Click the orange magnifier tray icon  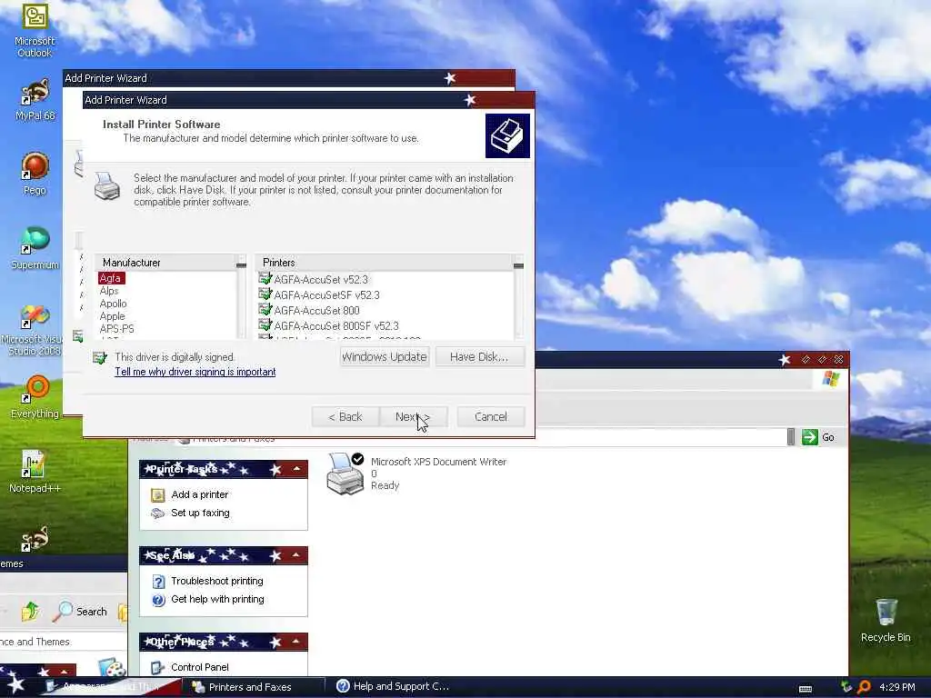pos(864,687)
